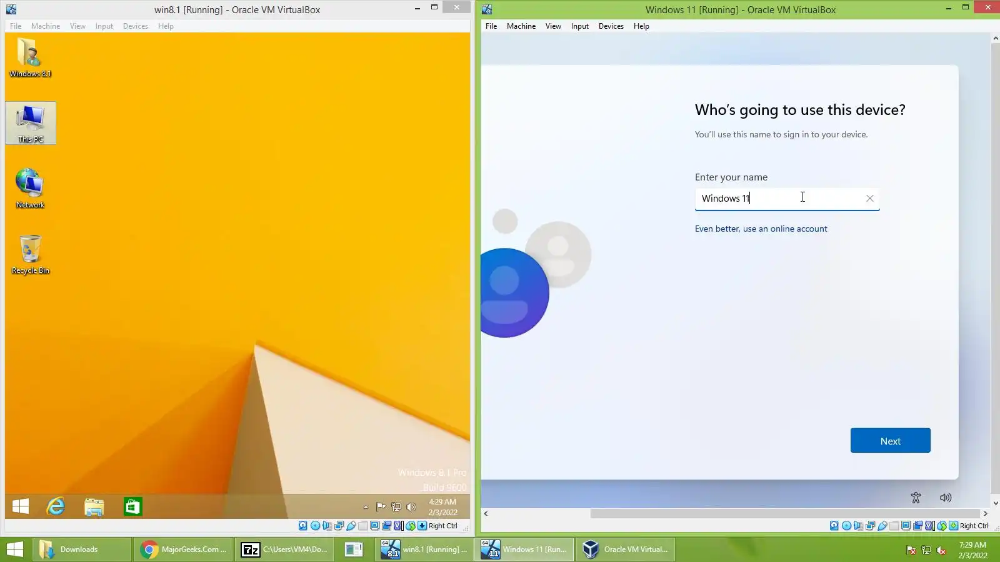The width and height of the screenshot is (1000, 562).
Task: Click the Next button in Windows 11 setup
Action: pos(890,440)
